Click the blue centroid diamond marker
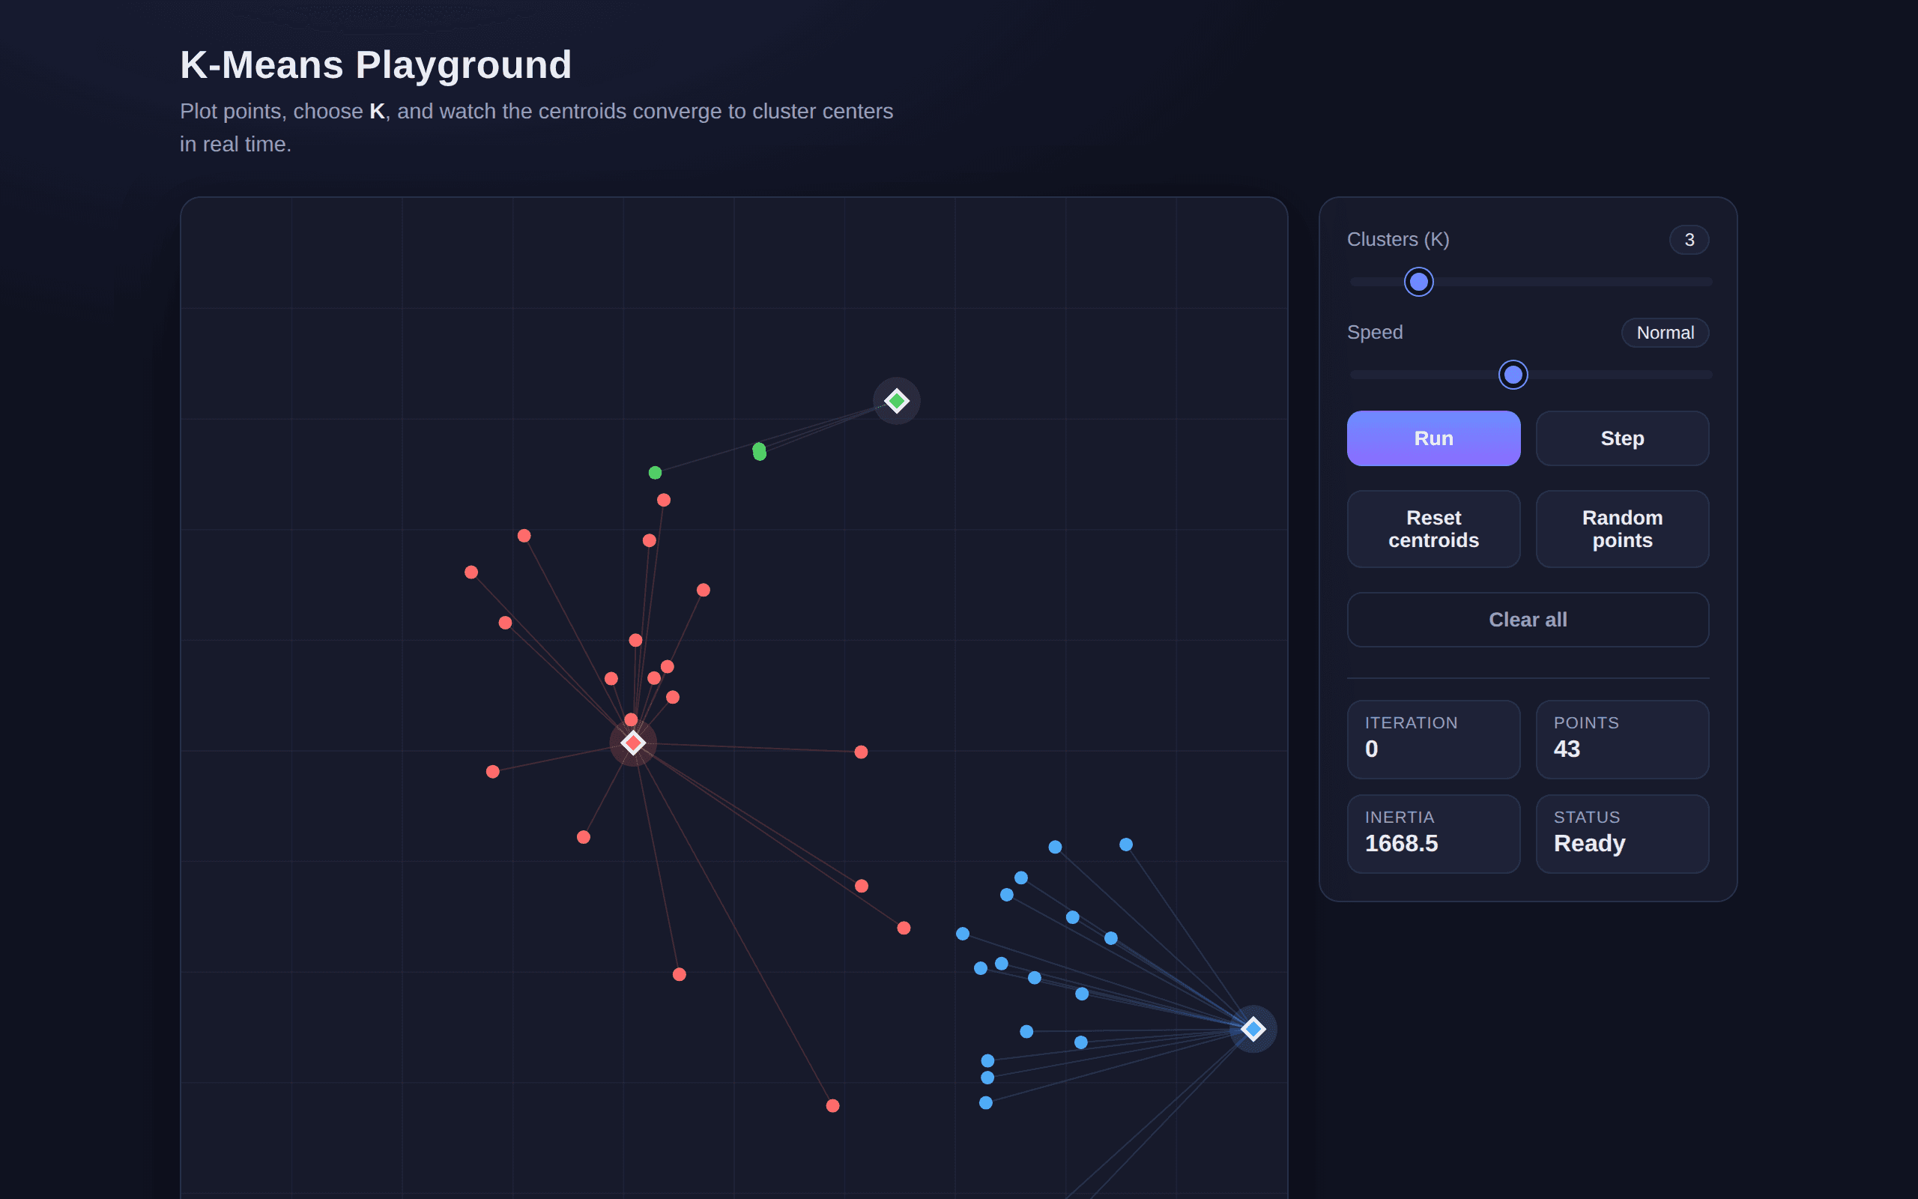This screenshot has height=1199, width=1918. (1252, 1028)
